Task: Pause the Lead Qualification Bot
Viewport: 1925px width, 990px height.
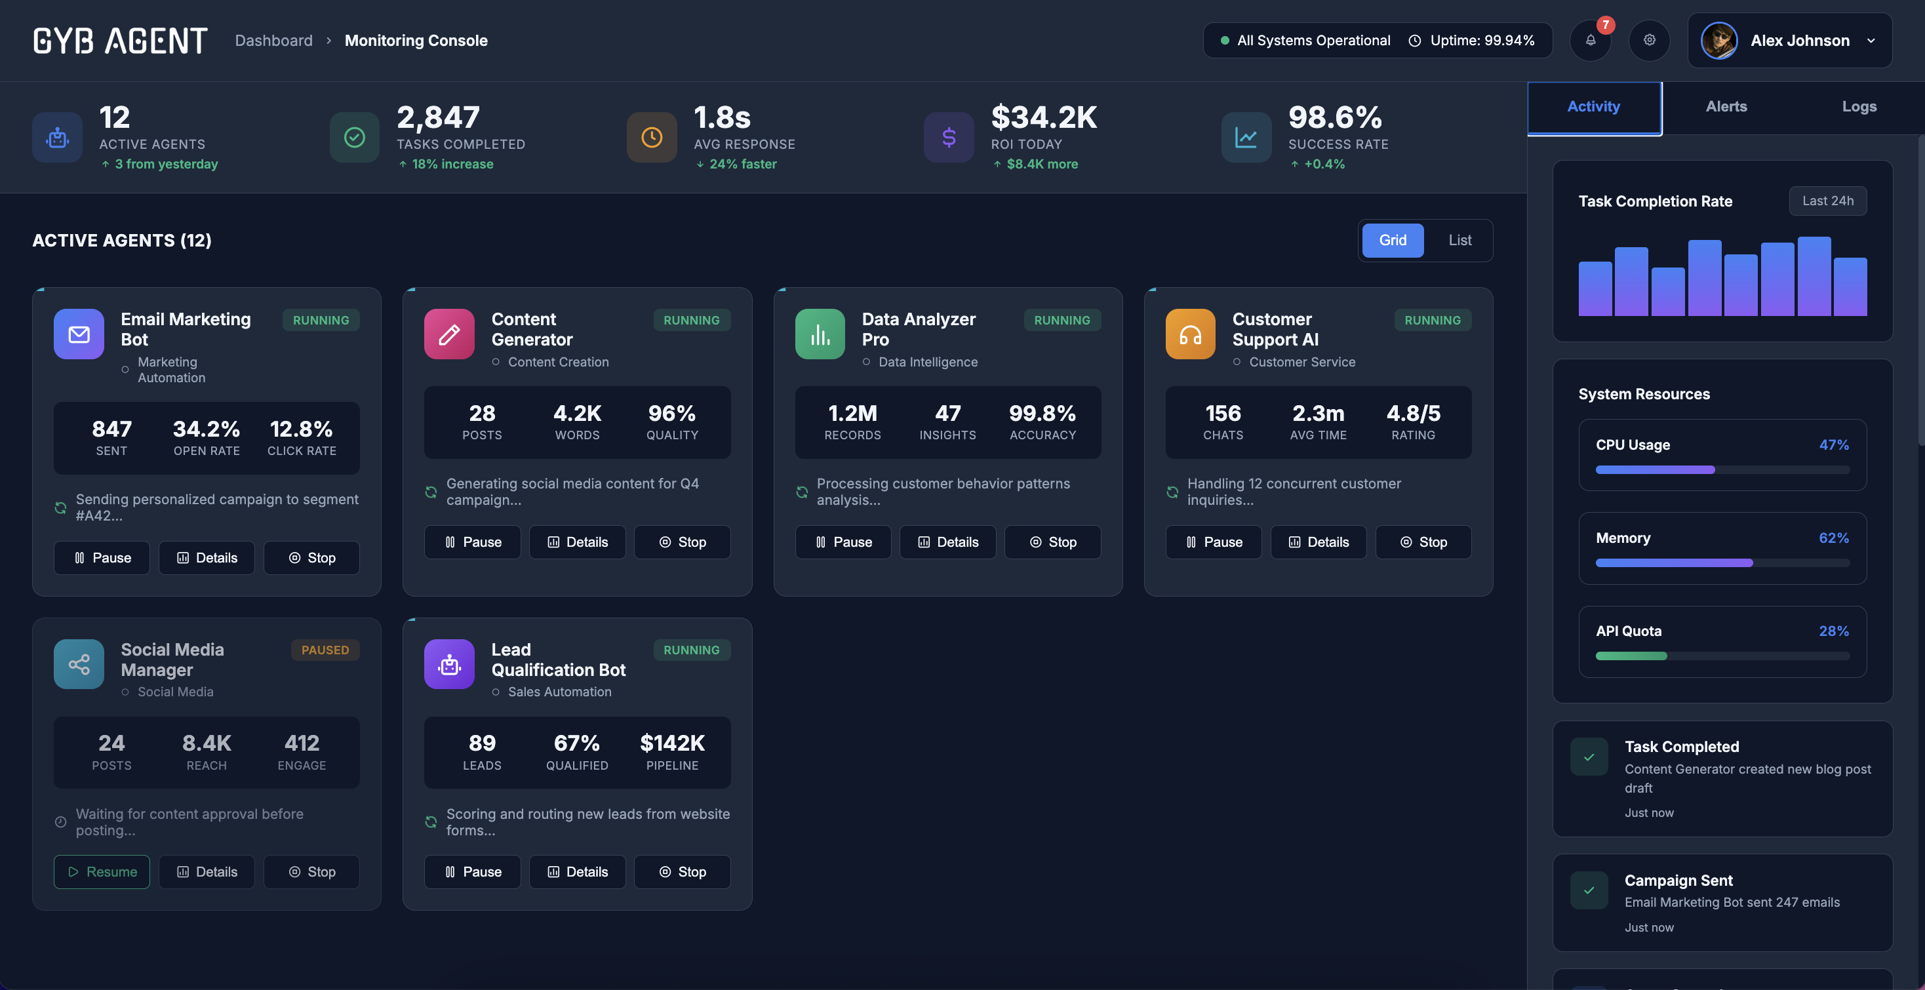Action: 472,871
